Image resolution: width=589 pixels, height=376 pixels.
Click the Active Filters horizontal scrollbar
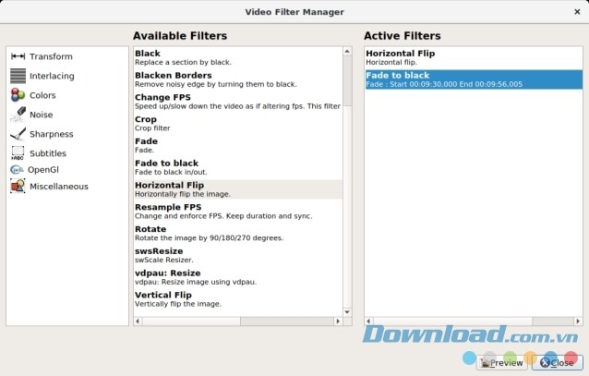tap(474, 321)
